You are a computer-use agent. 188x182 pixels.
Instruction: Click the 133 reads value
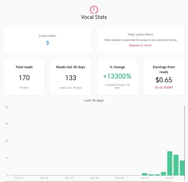tap(71, 78)
